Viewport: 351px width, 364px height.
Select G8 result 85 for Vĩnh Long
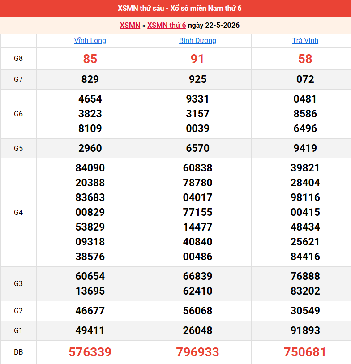[90, 59]
